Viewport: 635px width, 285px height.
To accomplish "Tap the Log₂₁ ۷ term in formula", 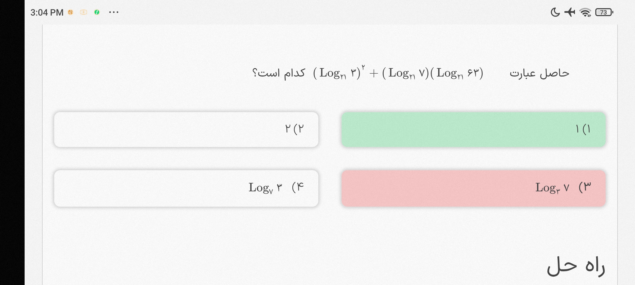I will 405,73.
